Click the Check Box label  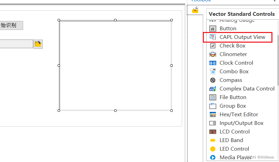click(232, 46)
